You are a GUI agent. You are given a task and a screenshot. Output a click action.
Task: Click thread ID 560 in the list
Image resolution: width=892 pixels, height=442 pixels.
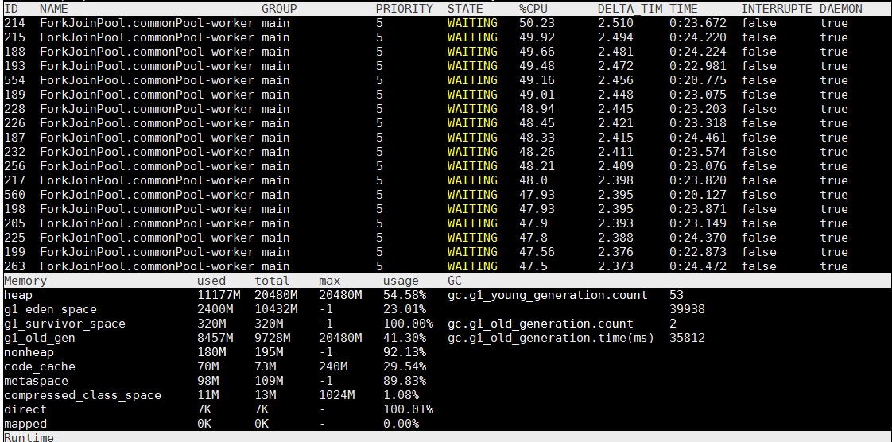coord(14,195)
